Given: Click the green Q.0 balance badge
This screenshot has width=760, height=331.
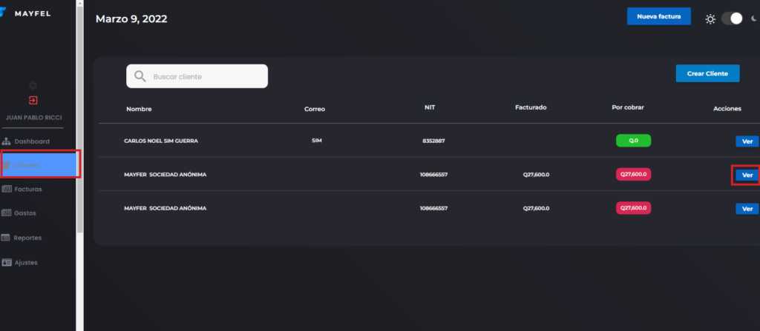Looking at the screenshot, I should coord(632,140).
